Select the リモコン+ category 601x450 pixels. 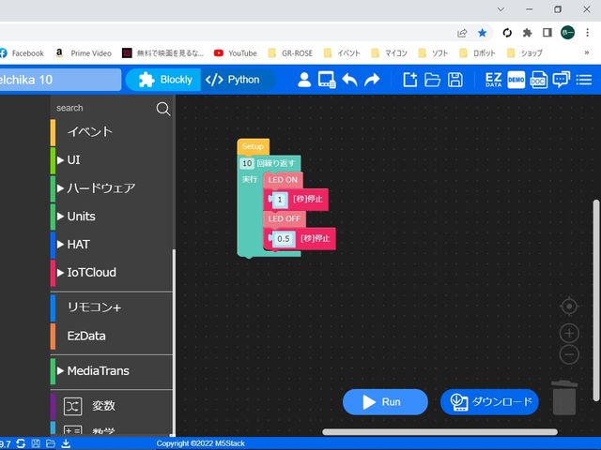[x=111, y=307]
